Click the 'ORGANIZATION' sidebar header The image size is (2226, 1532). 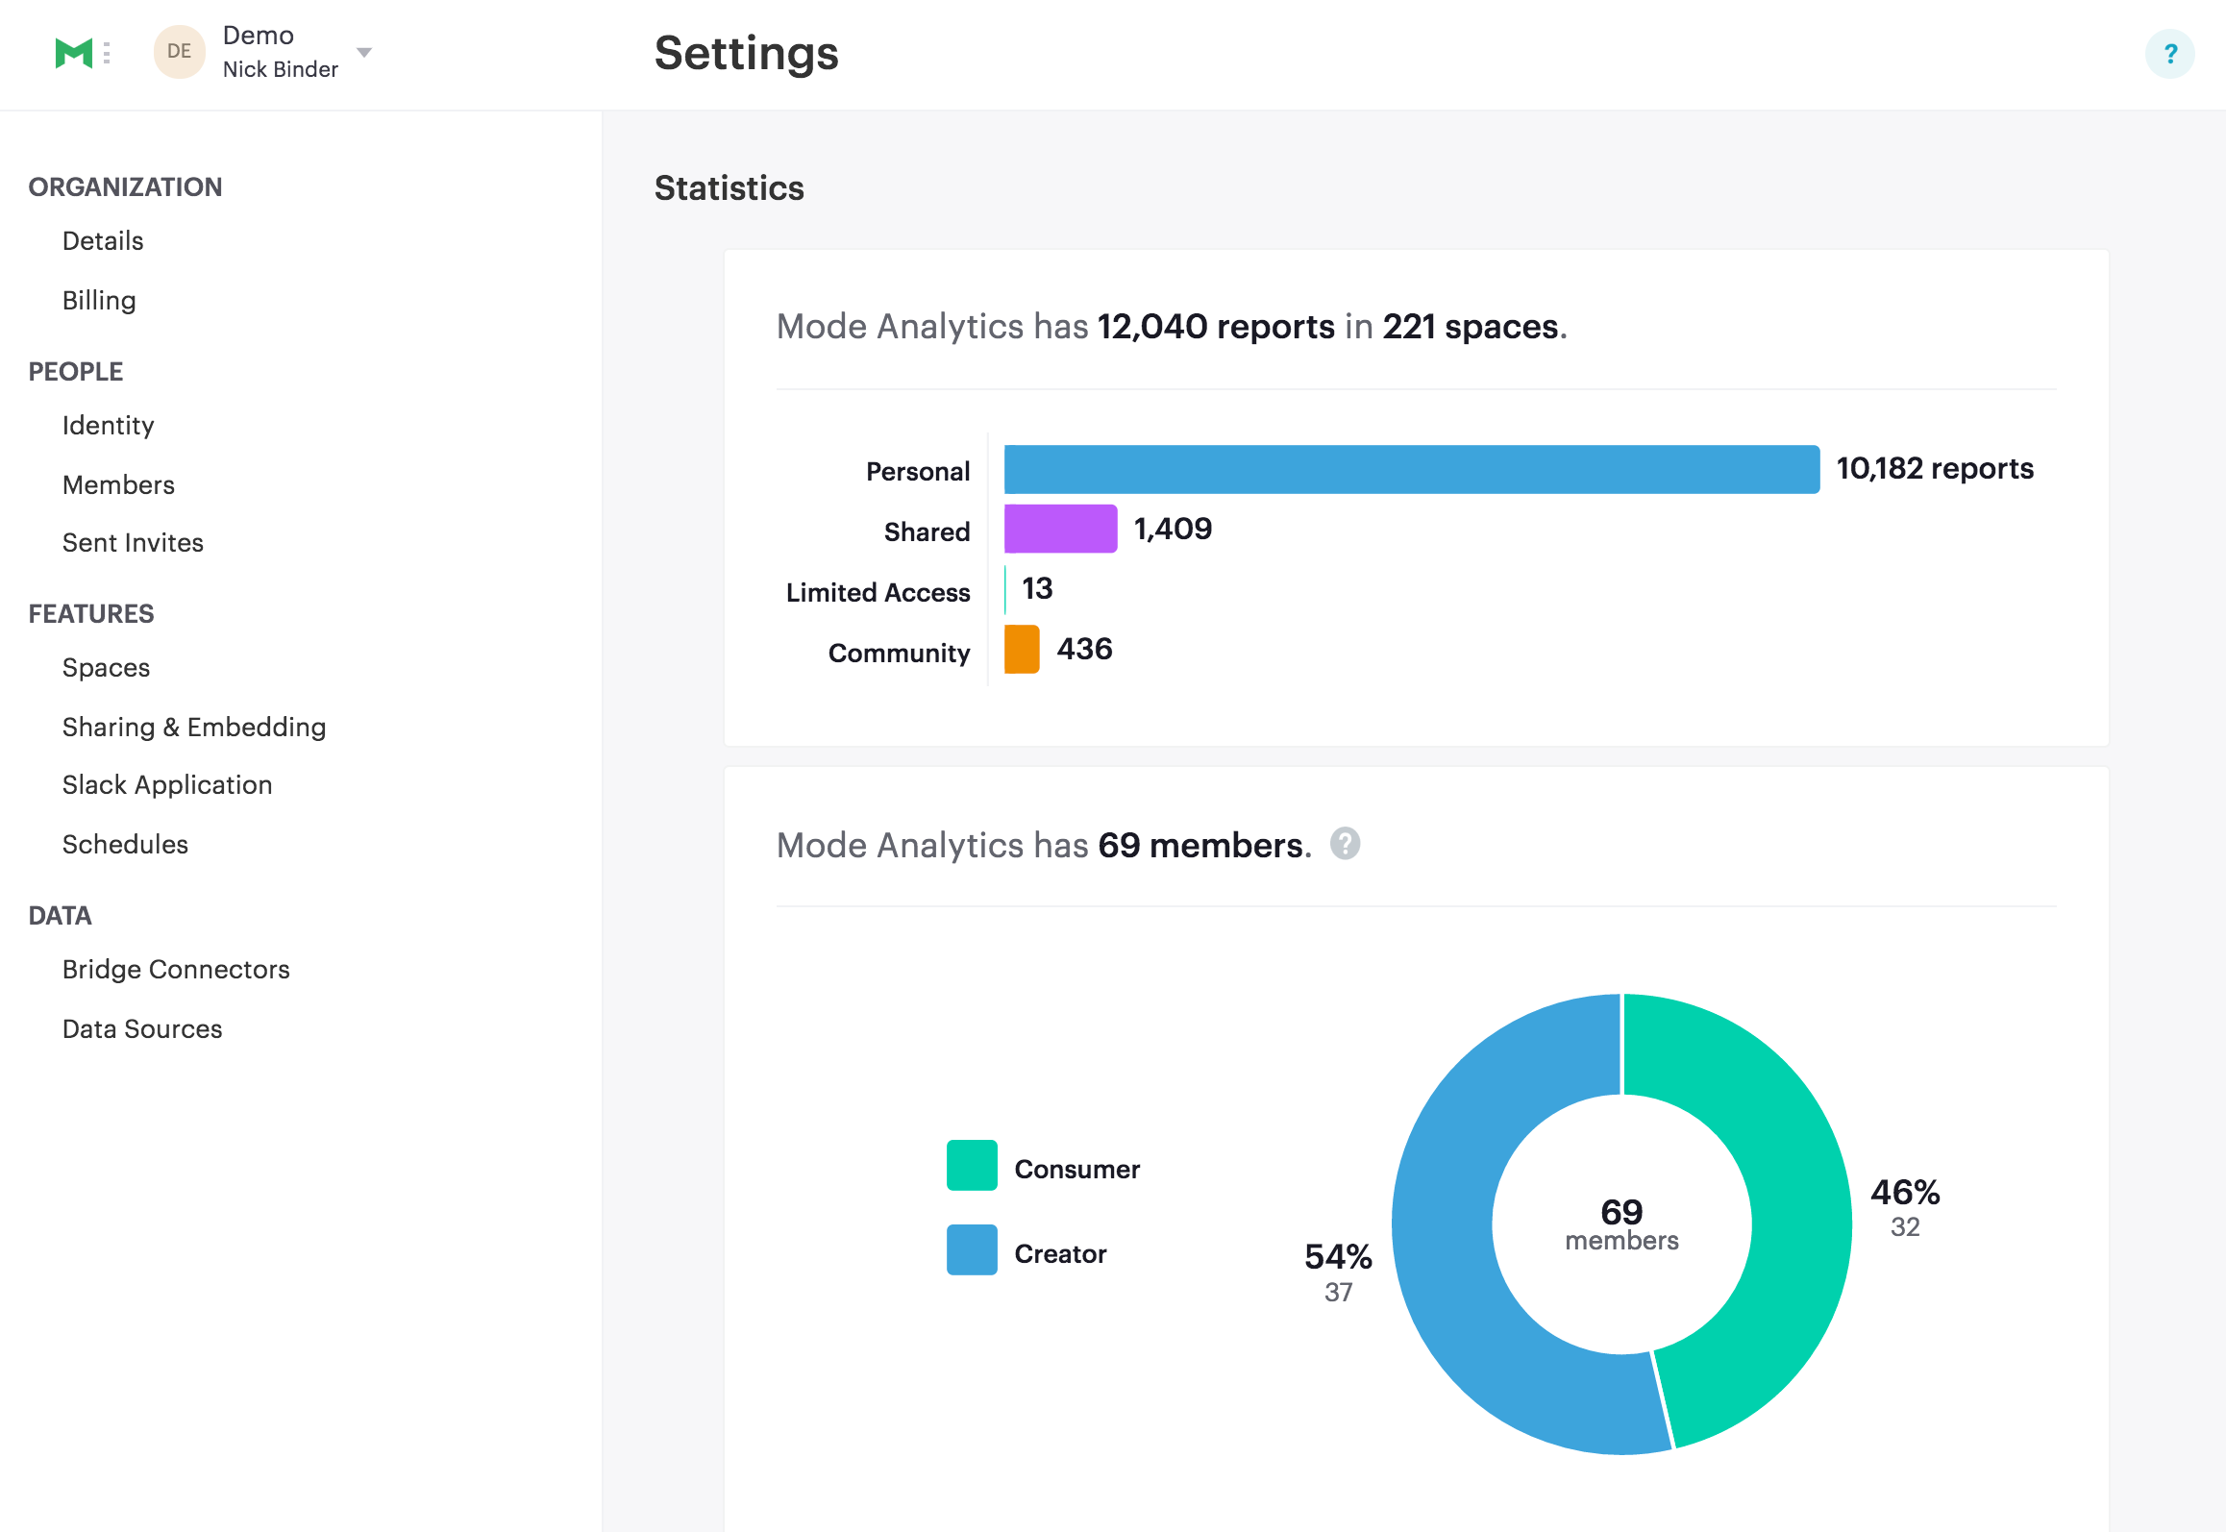[125, 186]
